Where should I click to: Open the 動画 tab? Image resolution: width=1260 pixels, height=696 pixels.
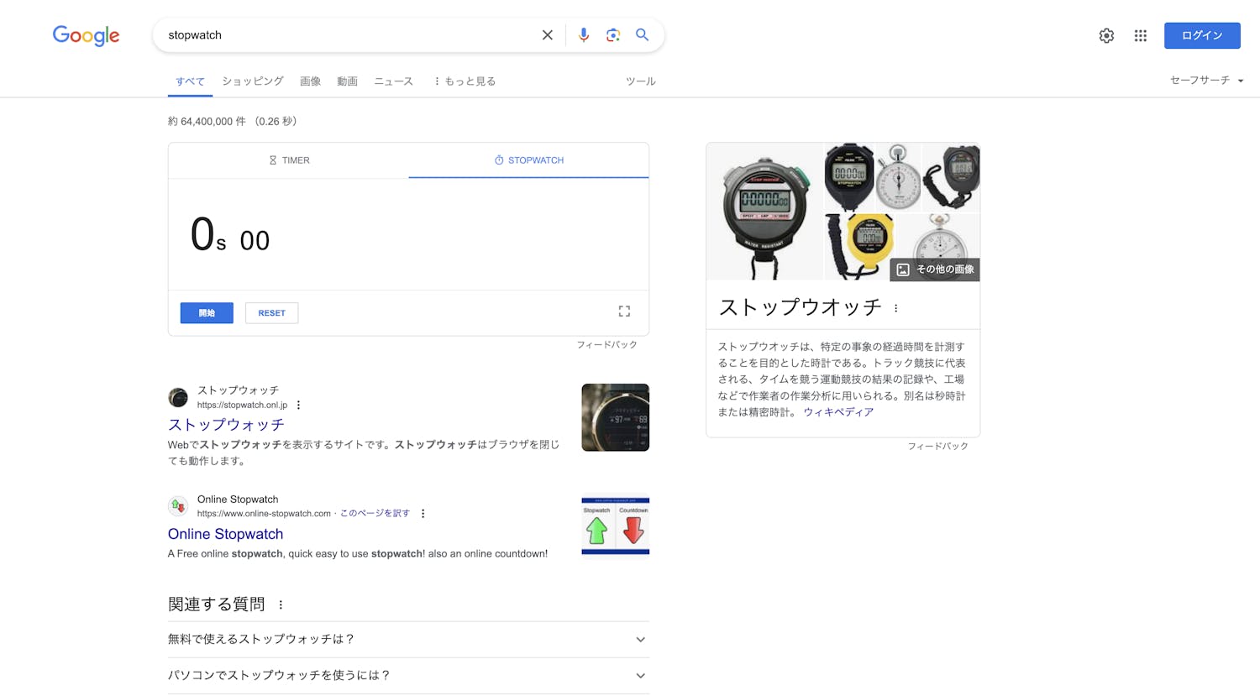click(348, 81)
